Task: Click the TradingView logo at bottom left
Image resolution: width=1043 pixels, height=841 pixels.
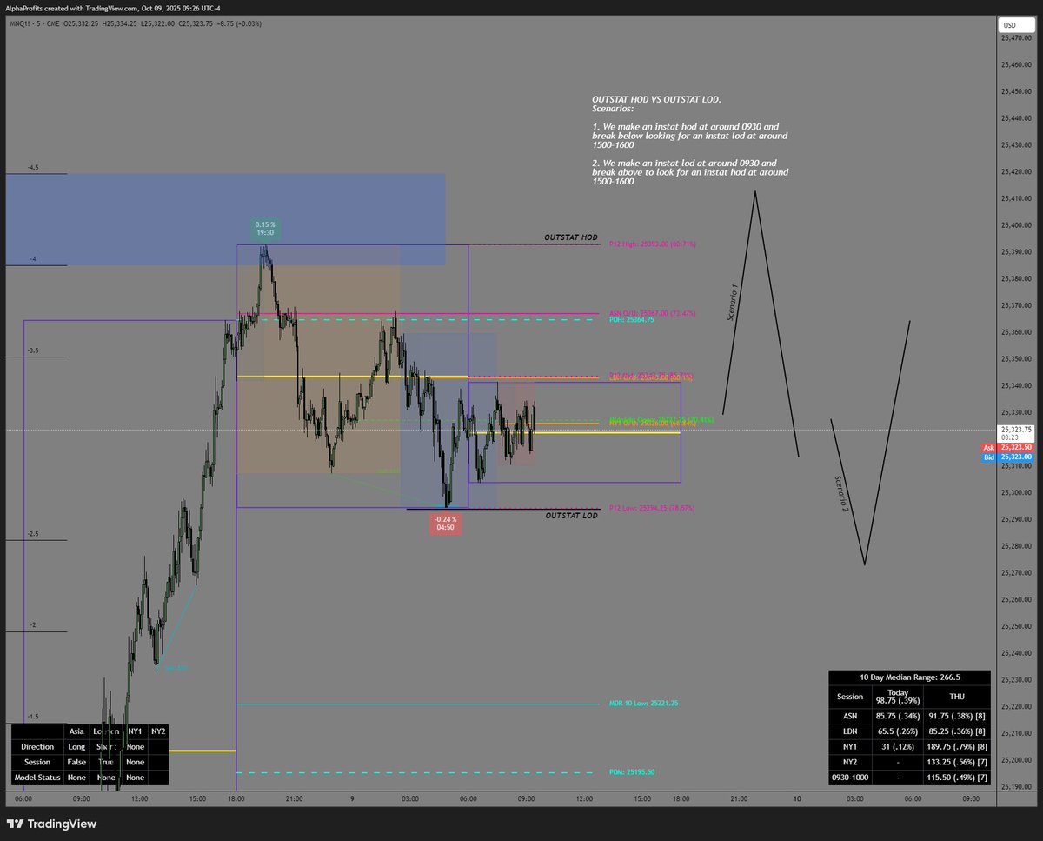Action: coord(52,824)
